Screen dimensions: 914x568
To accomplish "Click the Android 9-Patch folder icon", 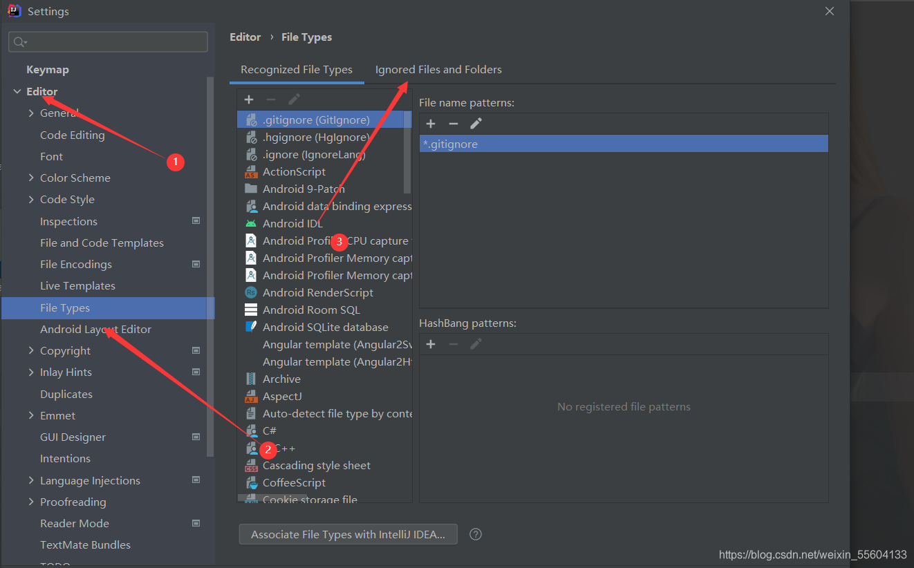I will coord(251,189).
